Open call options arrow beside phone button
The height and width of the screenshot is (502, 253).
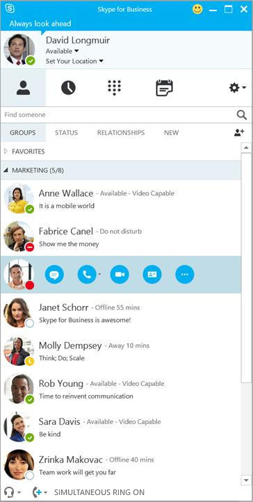99,275
